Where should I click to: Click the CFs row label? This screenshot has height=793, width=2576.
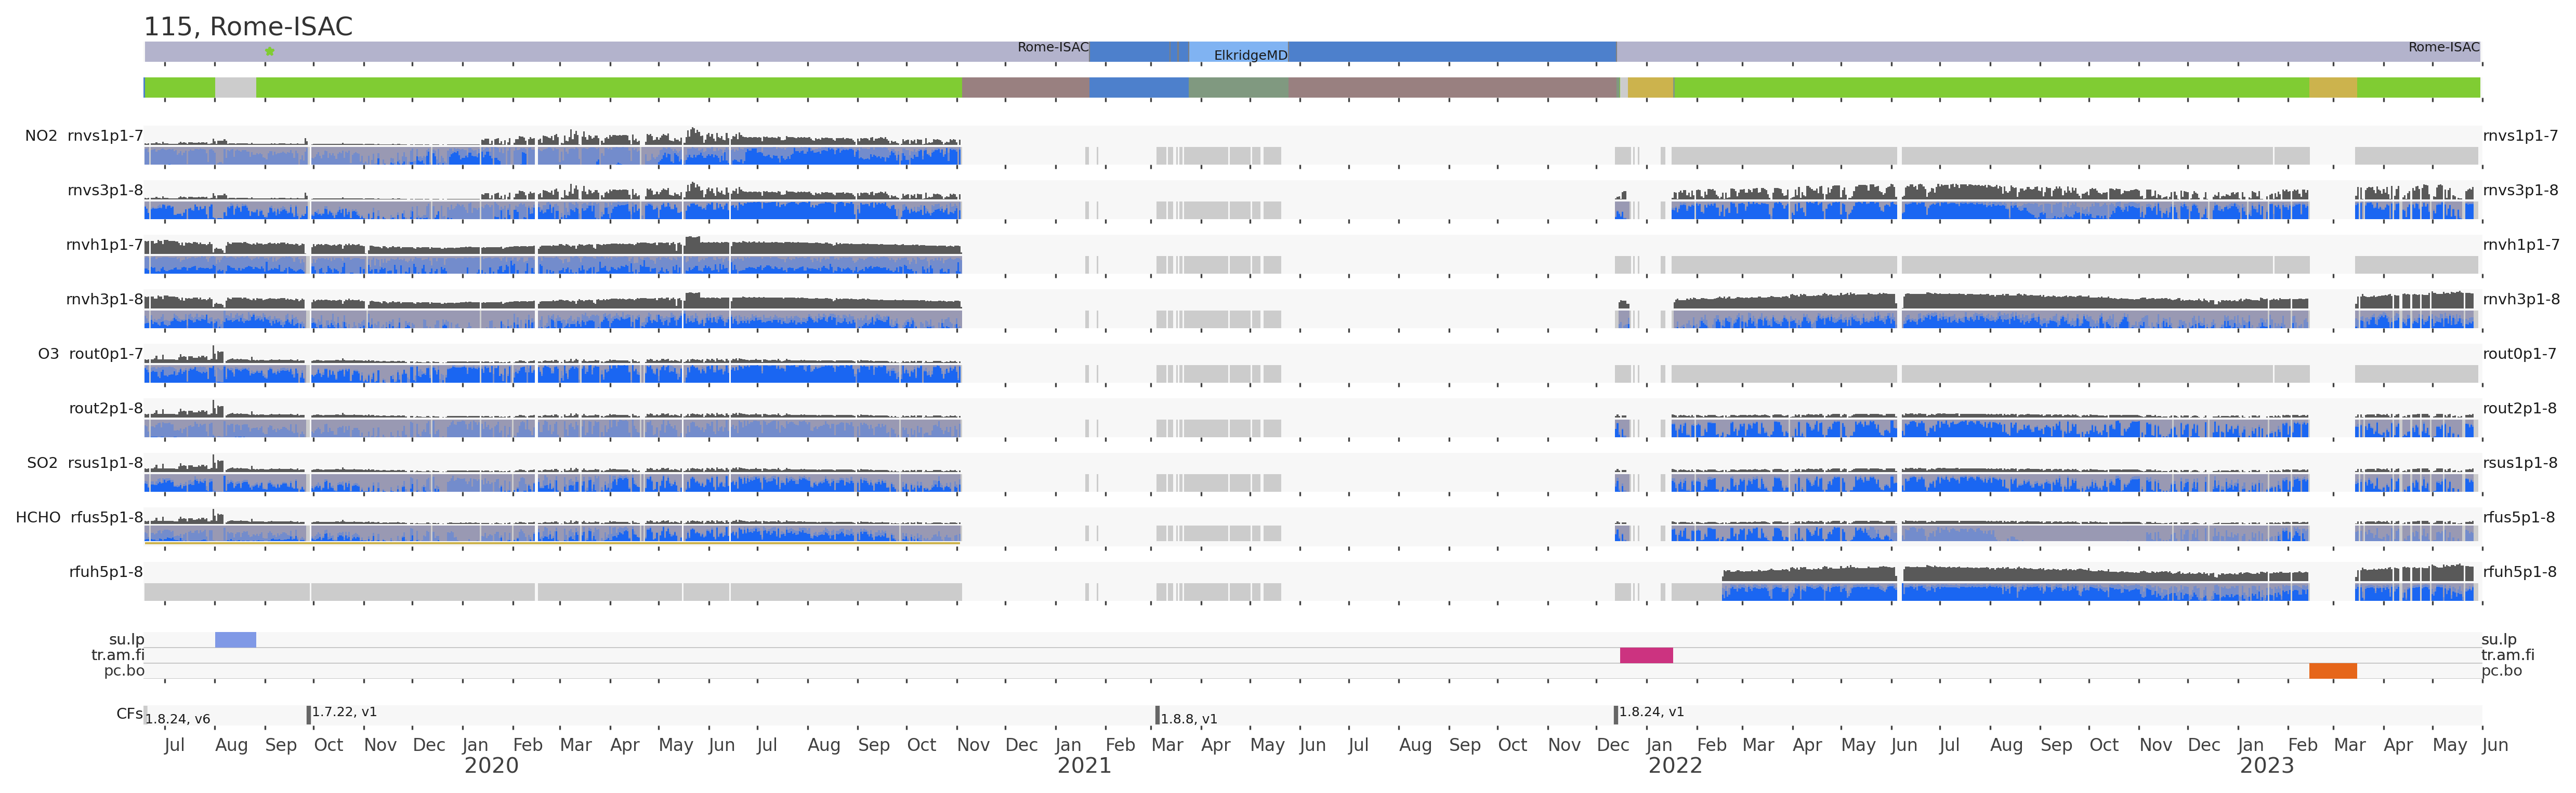129,713
